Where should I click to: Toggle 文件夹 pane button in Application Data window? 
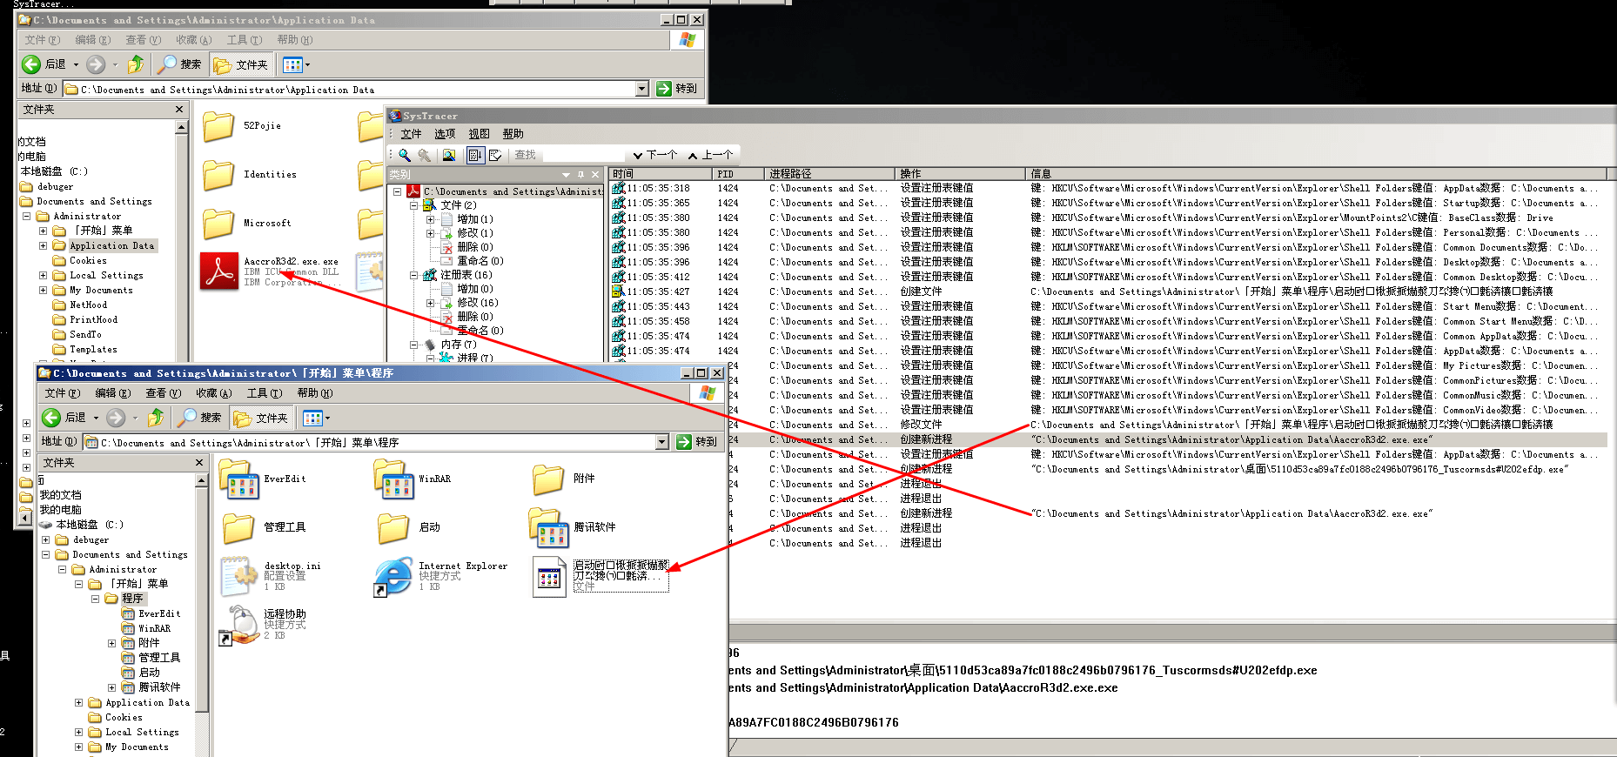tap(241, 64)
